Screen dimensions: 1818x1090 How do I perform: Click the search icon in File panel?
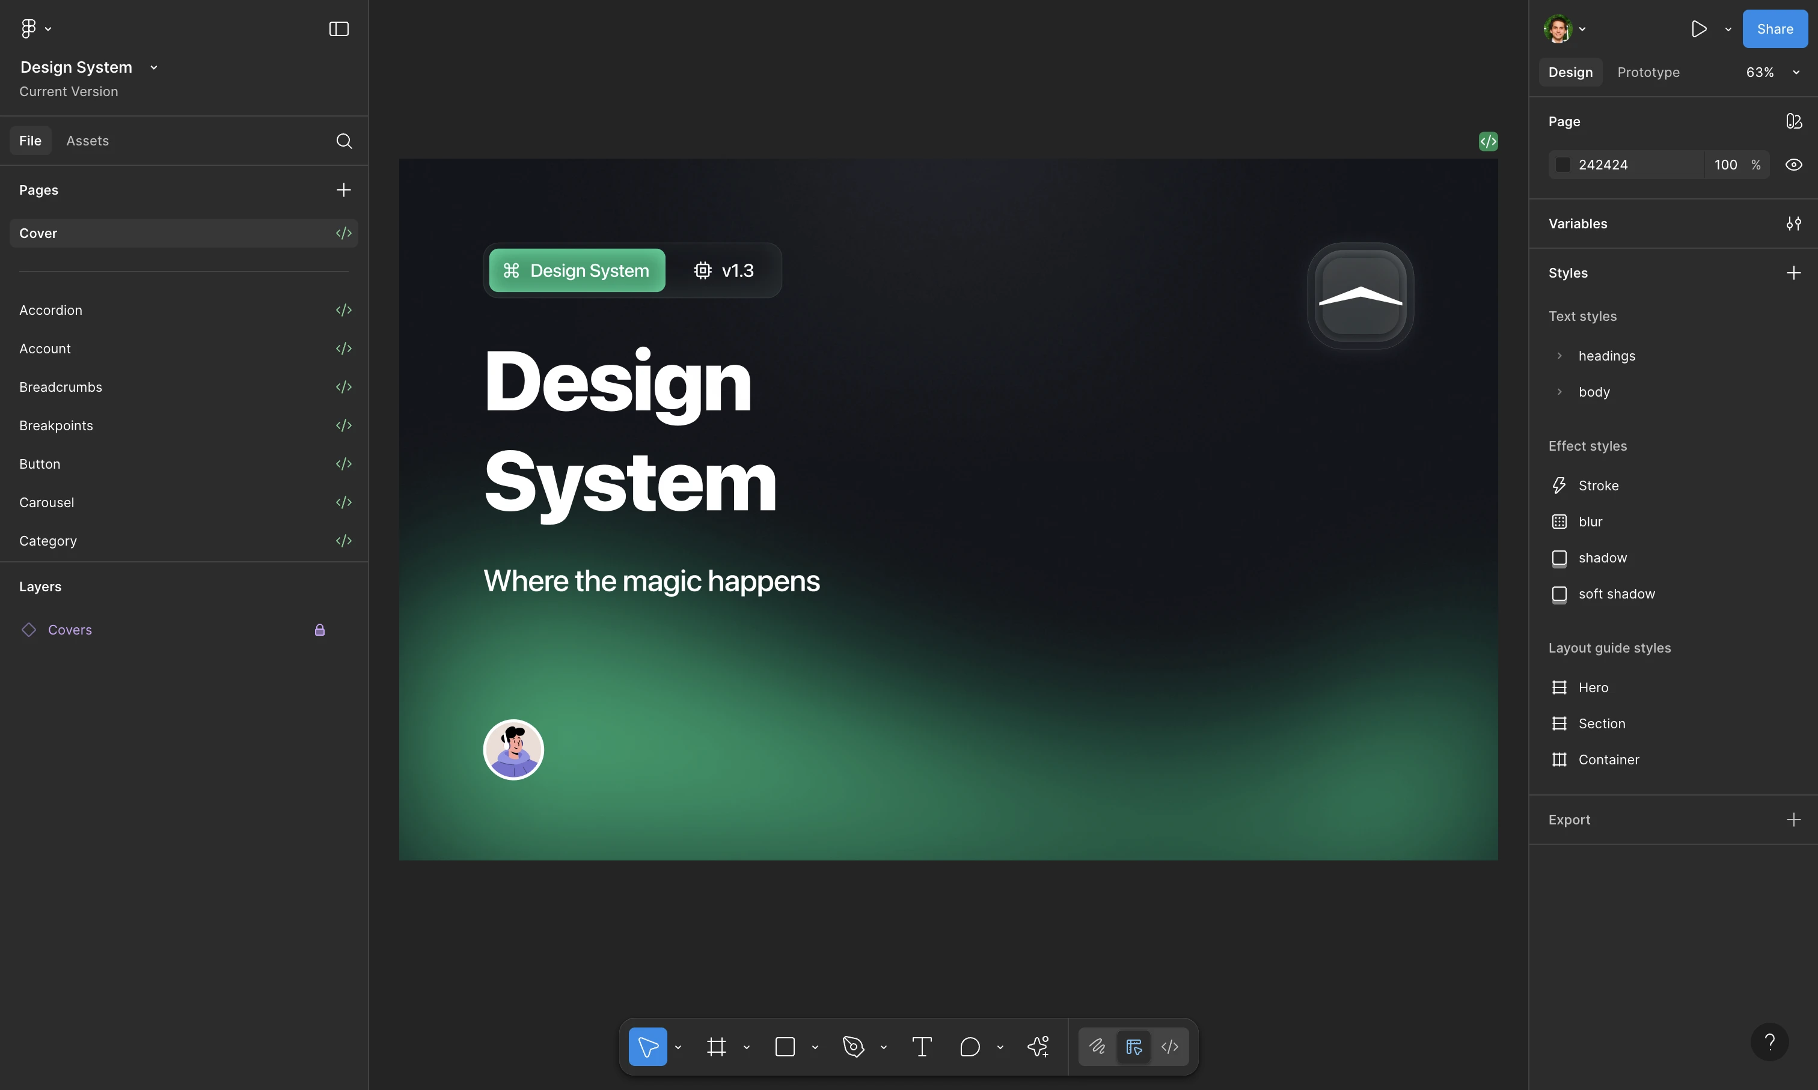tap(344, 141)
